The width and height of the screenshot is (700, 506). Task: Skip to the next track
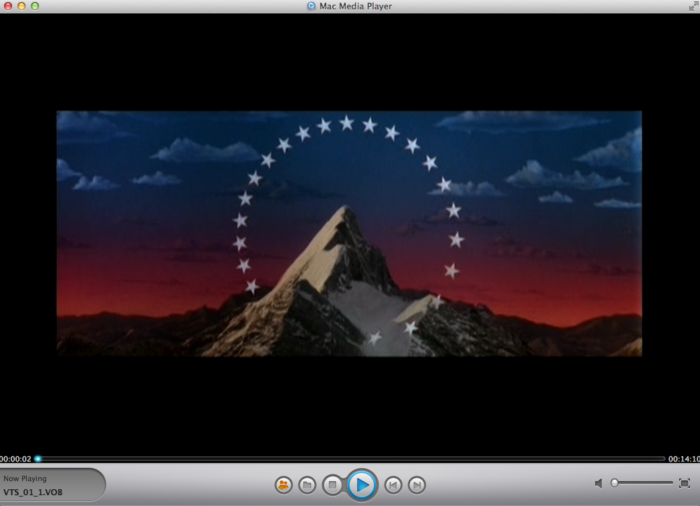click(x=417, y=484)
